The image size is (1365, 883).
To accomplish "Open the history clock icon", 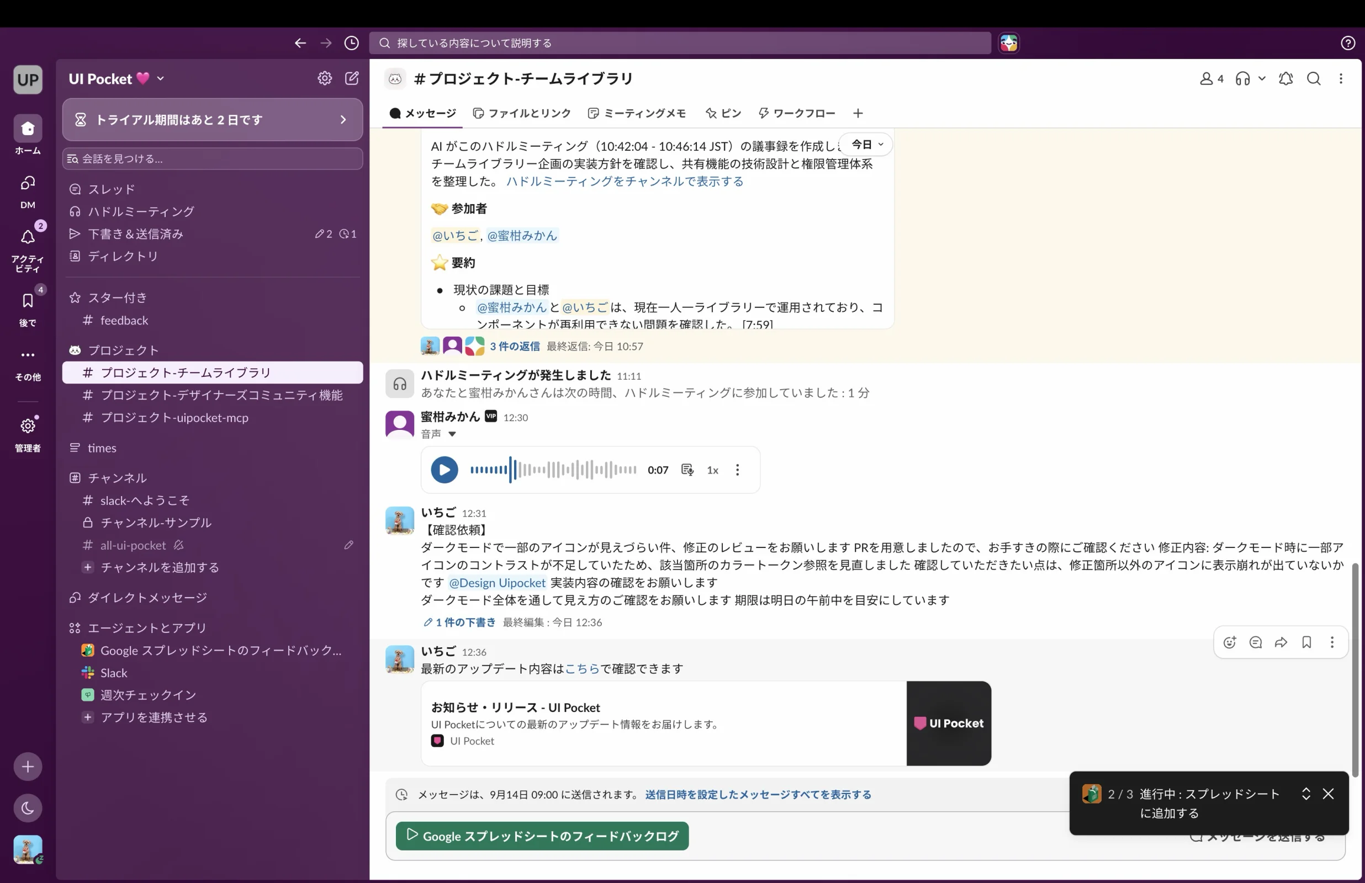I will pyautogui.click(x=352, y=43).
